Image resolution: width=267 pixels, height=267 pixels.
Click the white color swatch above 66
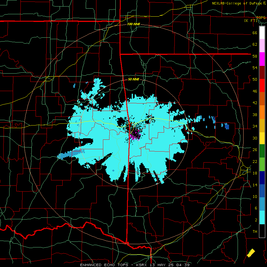point(262,33)
